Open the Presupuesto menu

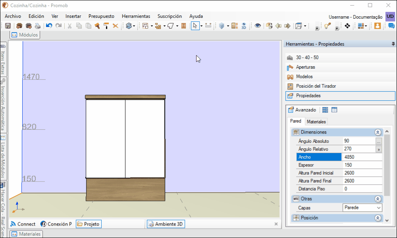pyautogui.click(x=101, y=16)
